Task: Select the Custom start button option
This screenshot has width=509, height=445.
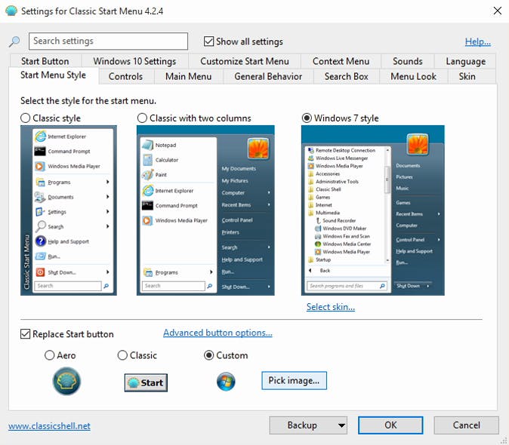Action: (x=208, y=355)
